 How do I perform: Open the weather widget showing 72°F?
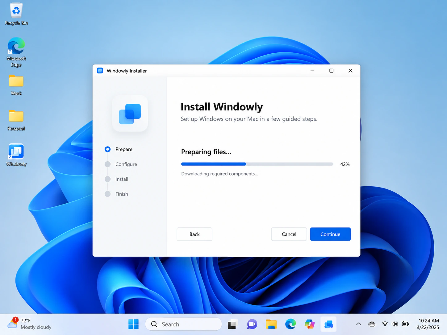30,324
